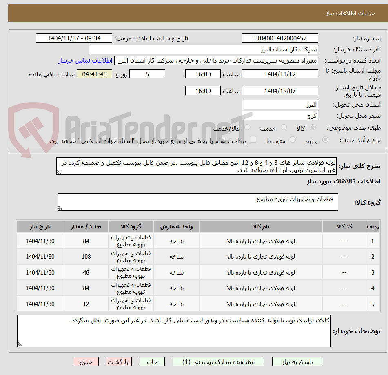388x375 pixels.
Task: Click the ردیف column header
Action: [x=372, y=227]
